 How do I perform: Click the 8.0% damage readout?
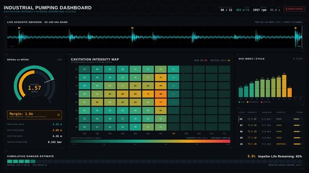252,157
